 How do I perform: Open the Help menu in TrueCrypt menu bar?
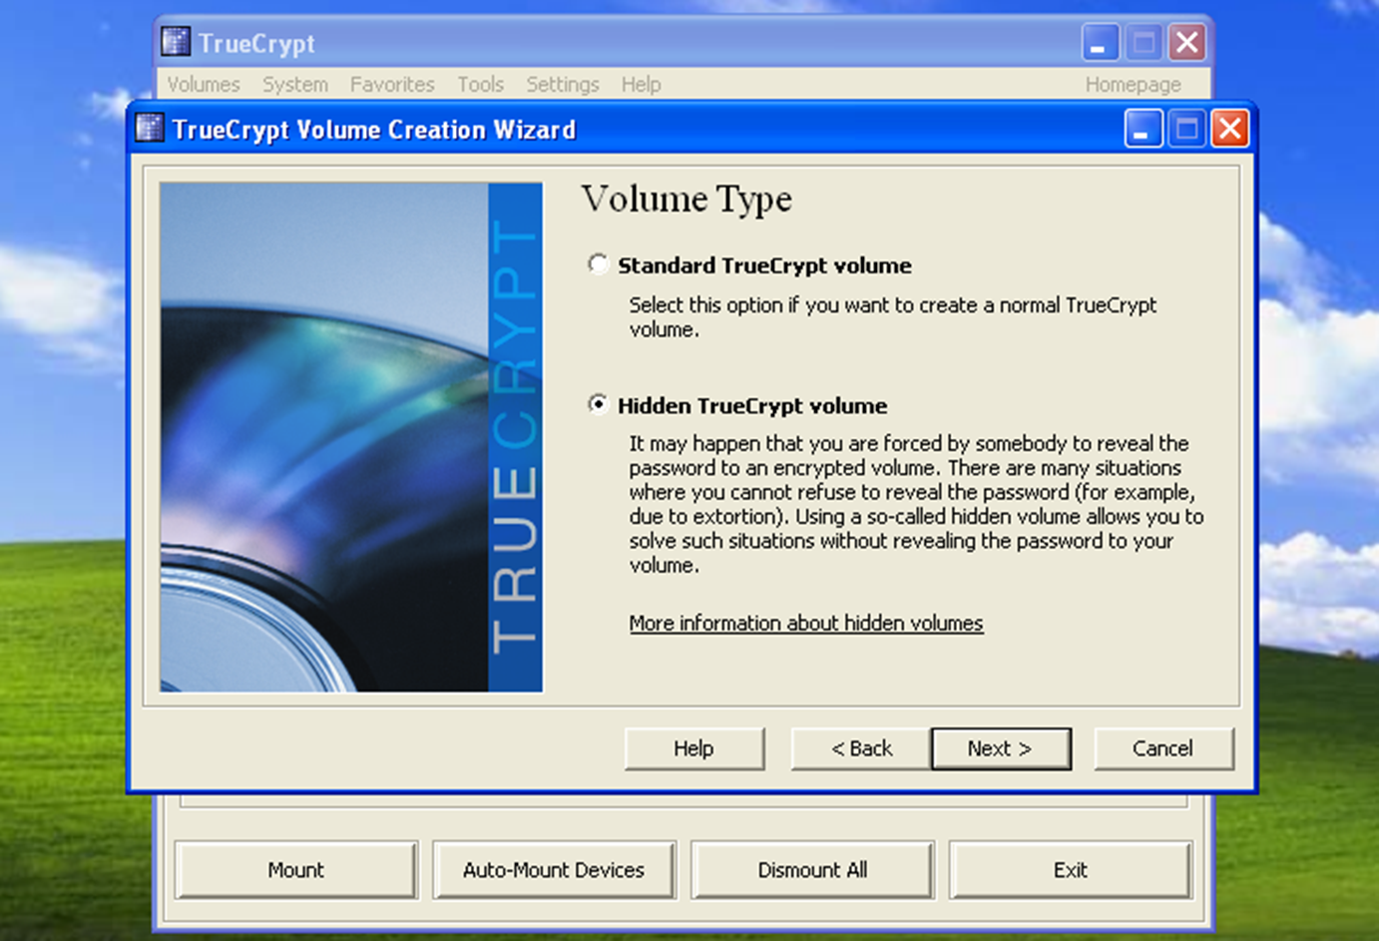point(641,84)
